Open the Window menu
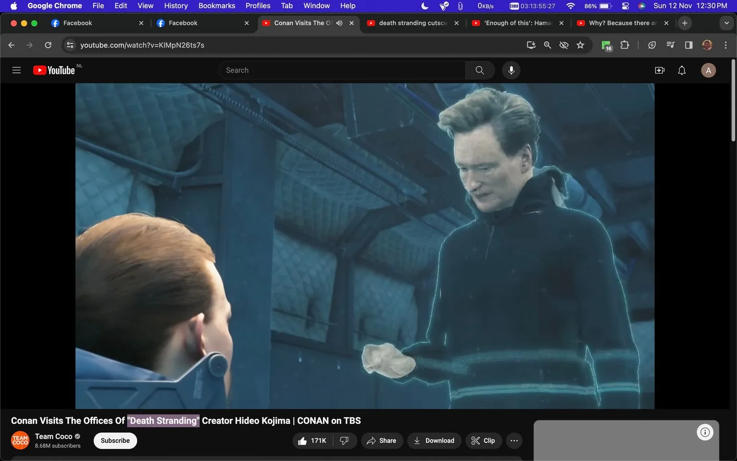 (x=317, y=6)
